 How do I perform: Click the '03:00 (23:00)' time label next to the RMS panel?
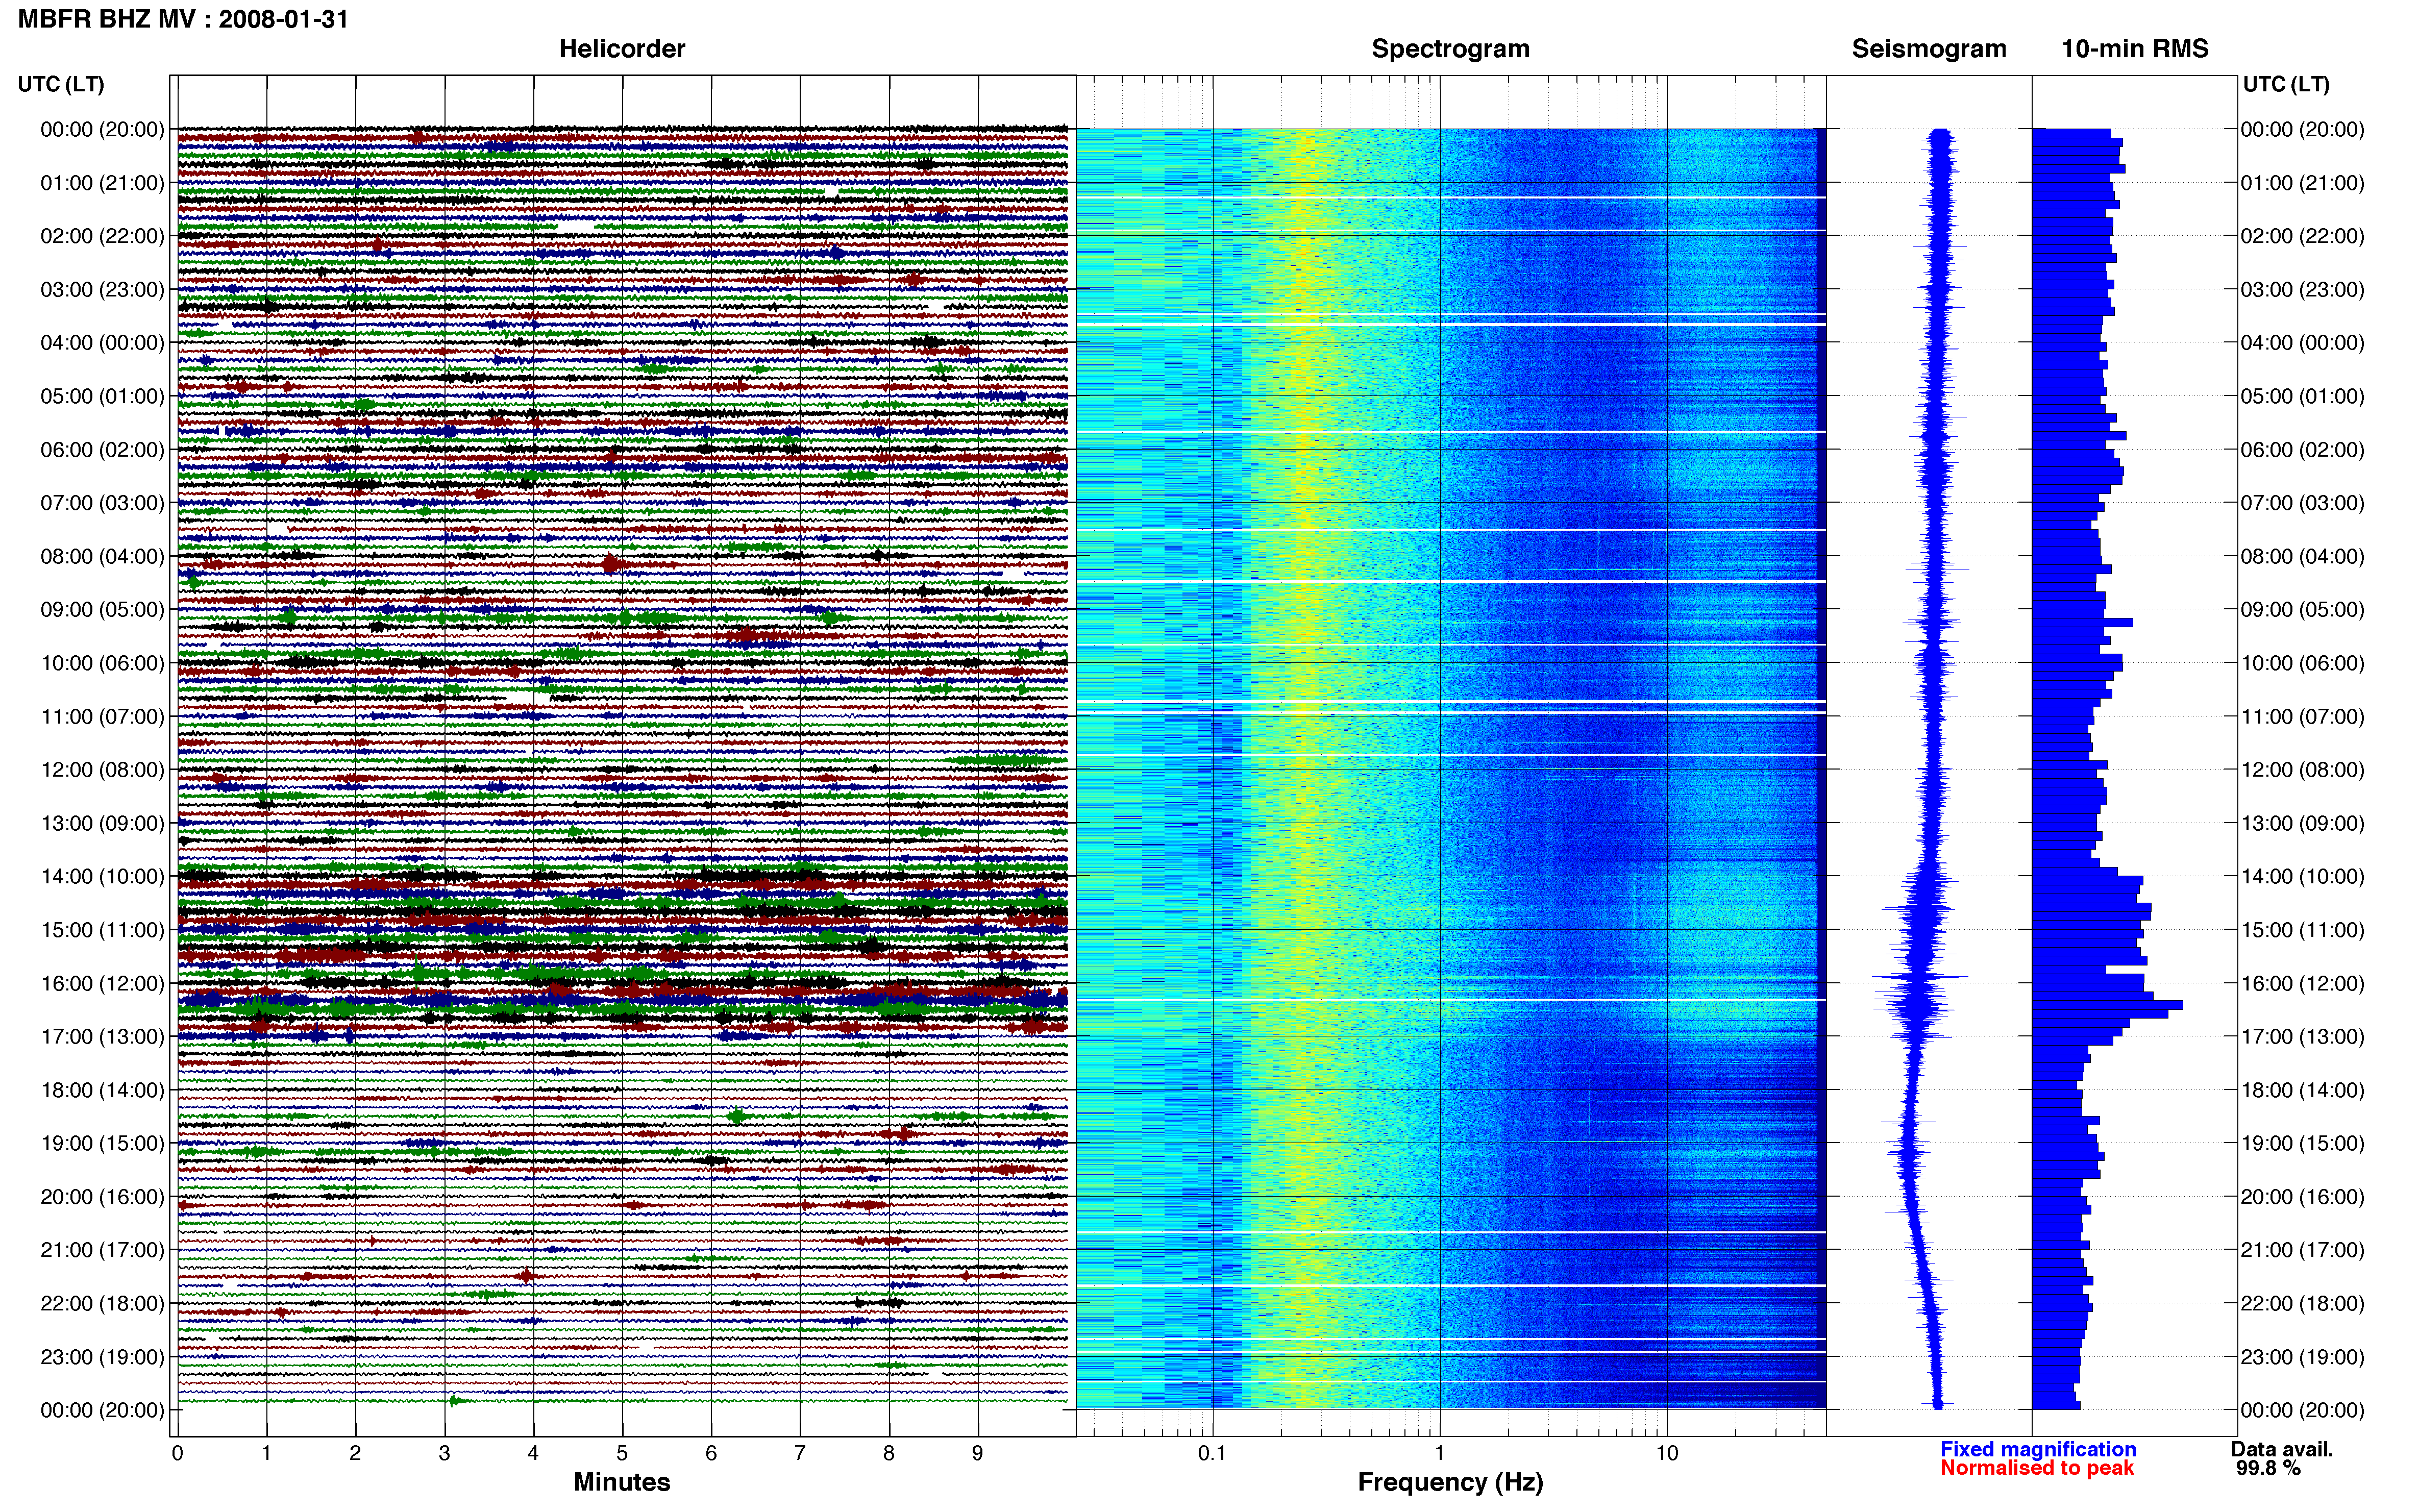(x=2303, y=290)
